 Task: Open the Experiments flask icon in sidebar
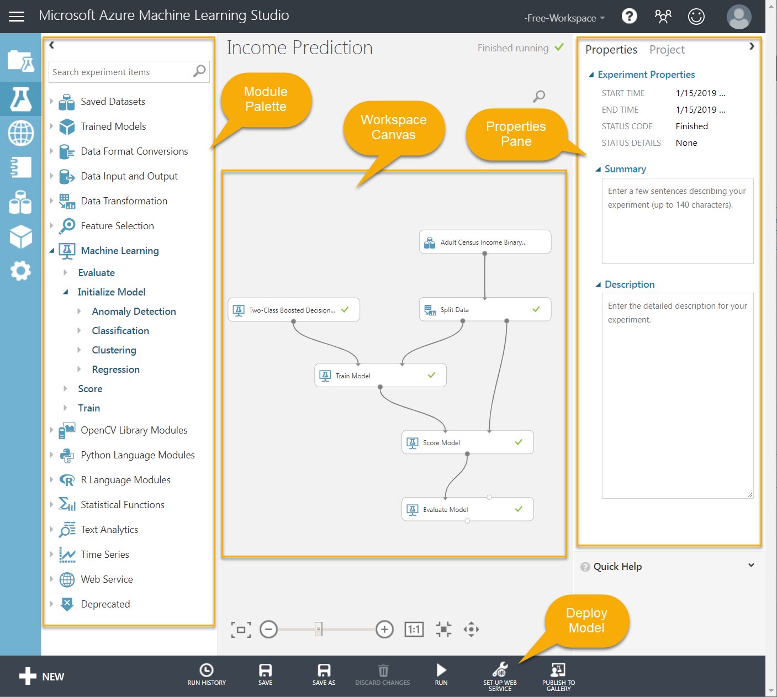pyautogui.click(x=21, y=99)
